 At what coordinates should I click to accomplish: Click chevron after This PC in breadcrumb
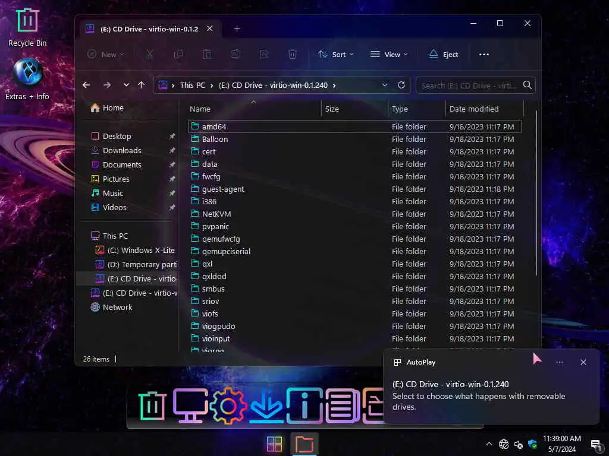(212, 85)
